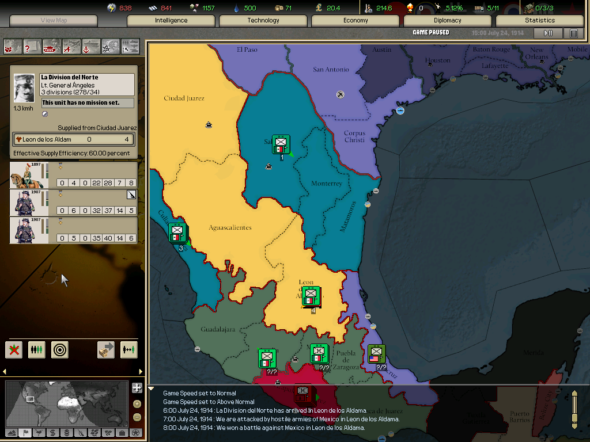Click the reorganize divisions soldiers icon

37,349
